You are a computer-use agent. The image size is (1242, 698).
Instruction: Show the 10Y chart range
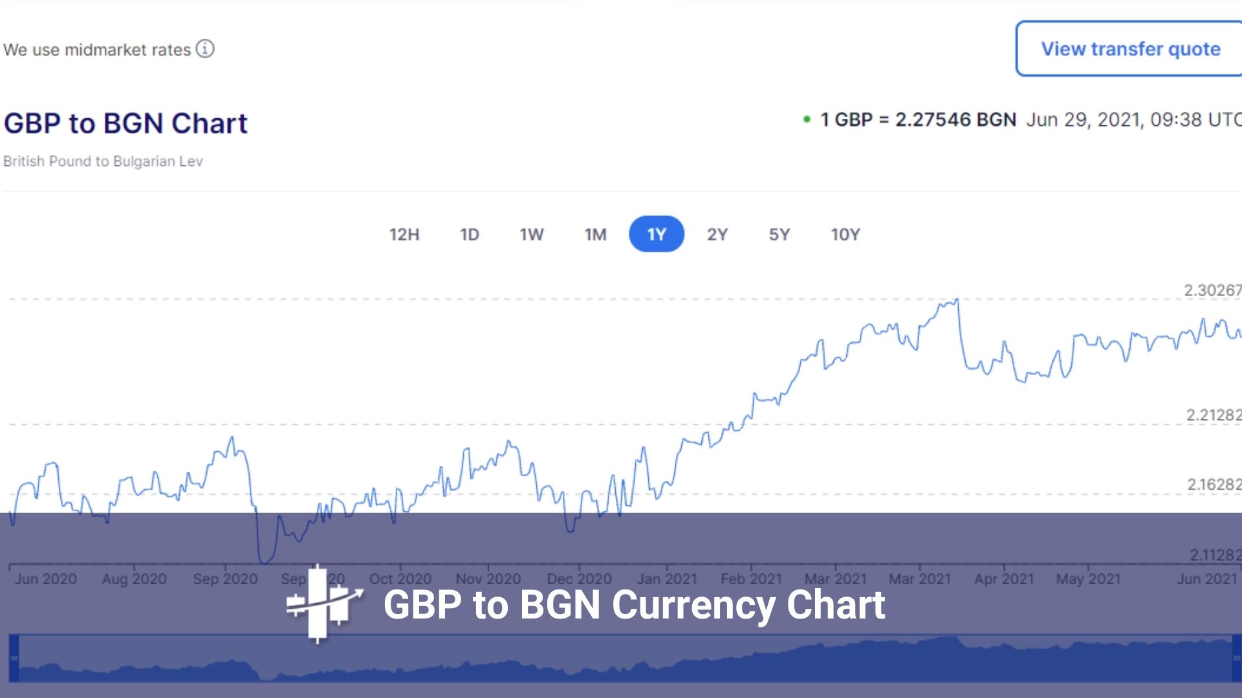(x=845, y=235)
